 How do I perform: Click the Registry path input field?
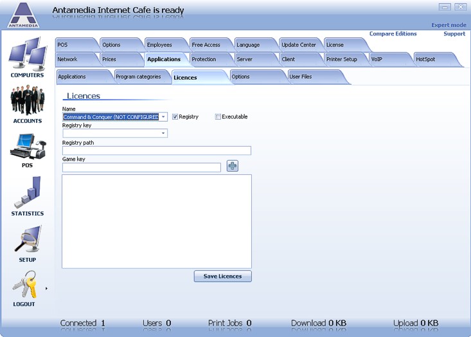point(156,150)
